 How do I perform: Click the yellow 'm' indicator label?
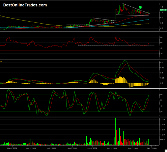click(x=1, y=62)
